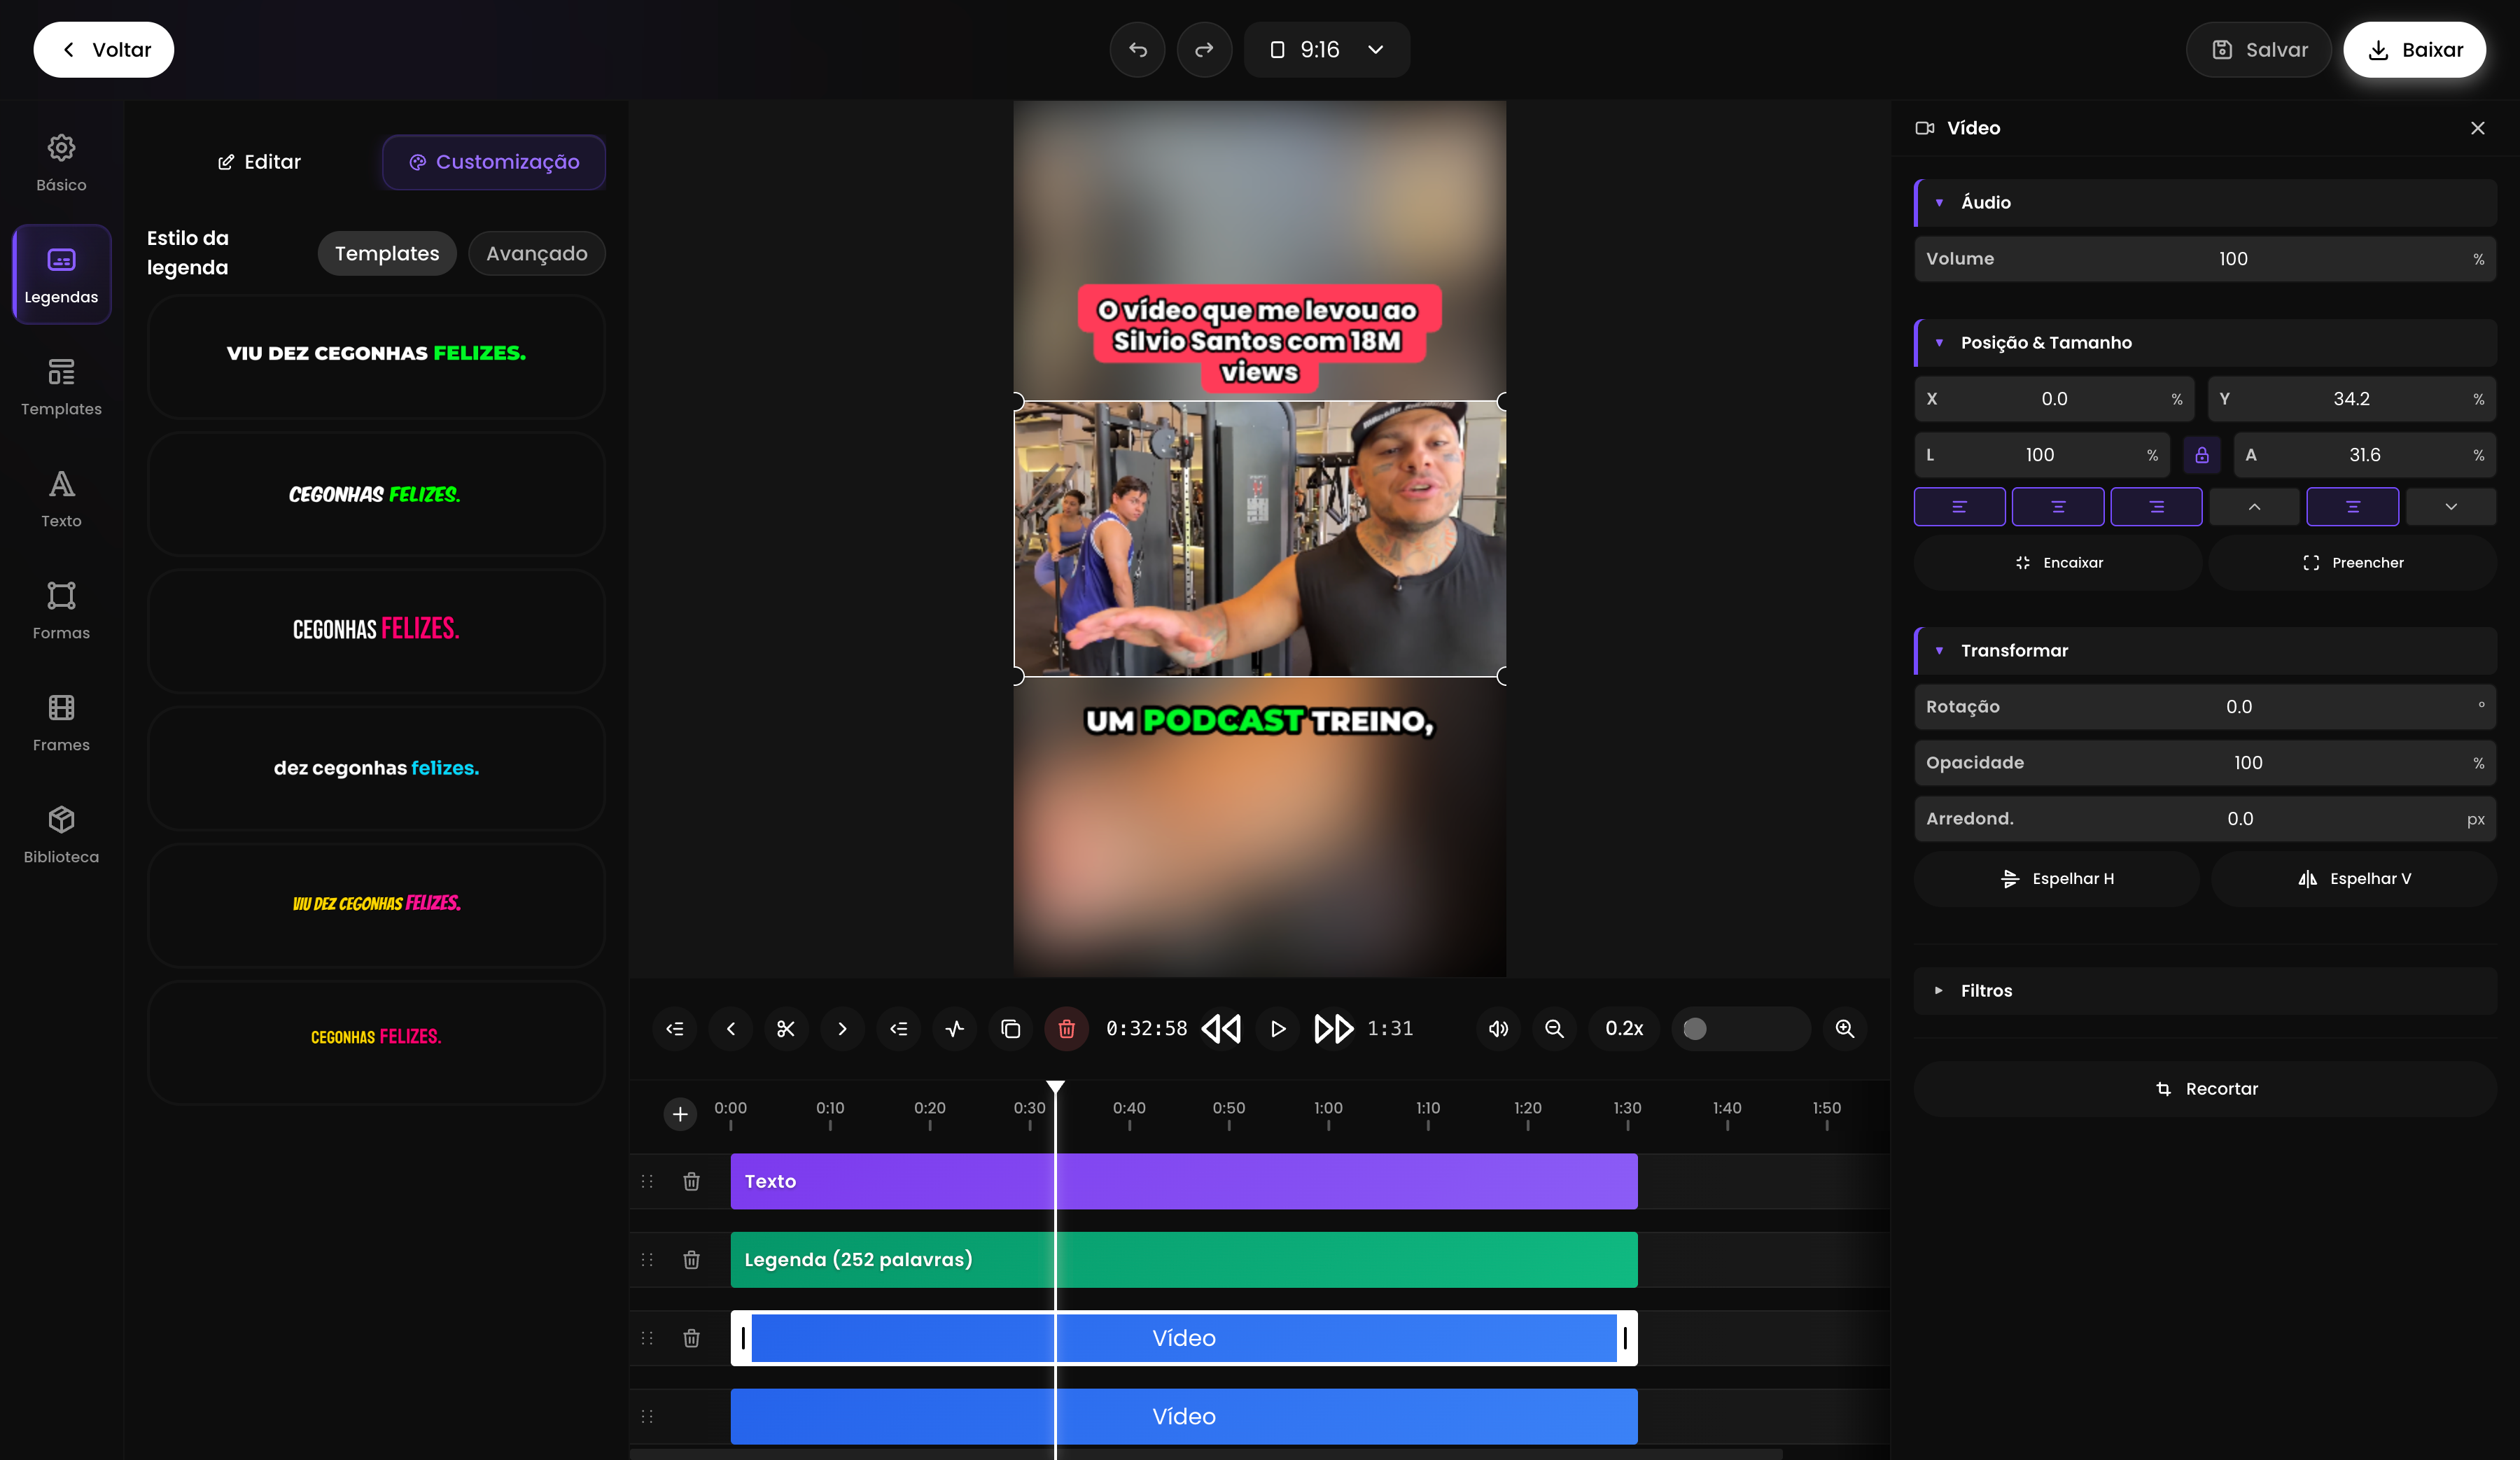
Task: Click the Opacidade value input field
Action: click(2247, 762)
